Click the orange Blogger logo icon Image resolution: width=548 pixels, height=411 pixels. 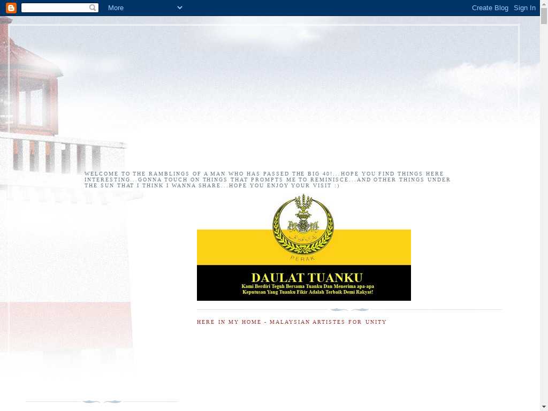[x=11, y=7]
